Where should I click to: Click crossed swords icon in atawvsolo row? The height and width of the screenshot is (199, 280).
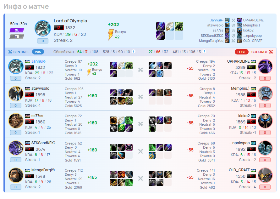(x=140, y=97)
